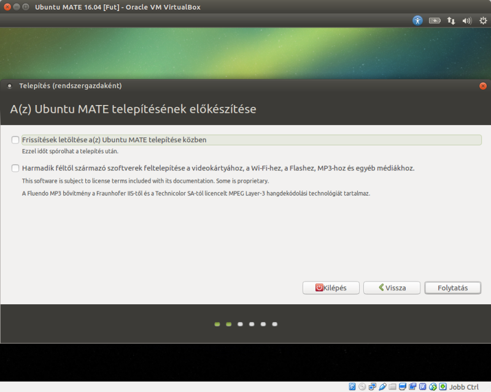Image resolution: width=491 pixels, height=392 pixels.
Task: Click VirtualBox keyboard capture arrow icon
Action: pyautogui.click(x=443, y=386)
